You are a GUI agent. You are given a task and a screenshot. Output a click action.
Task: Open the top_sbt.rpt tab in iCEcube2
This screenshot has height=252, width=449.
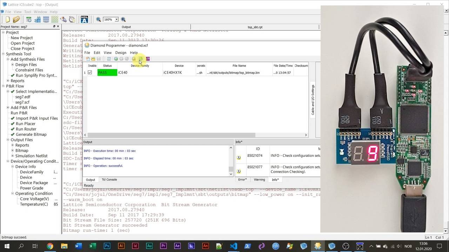coord(255,27)
